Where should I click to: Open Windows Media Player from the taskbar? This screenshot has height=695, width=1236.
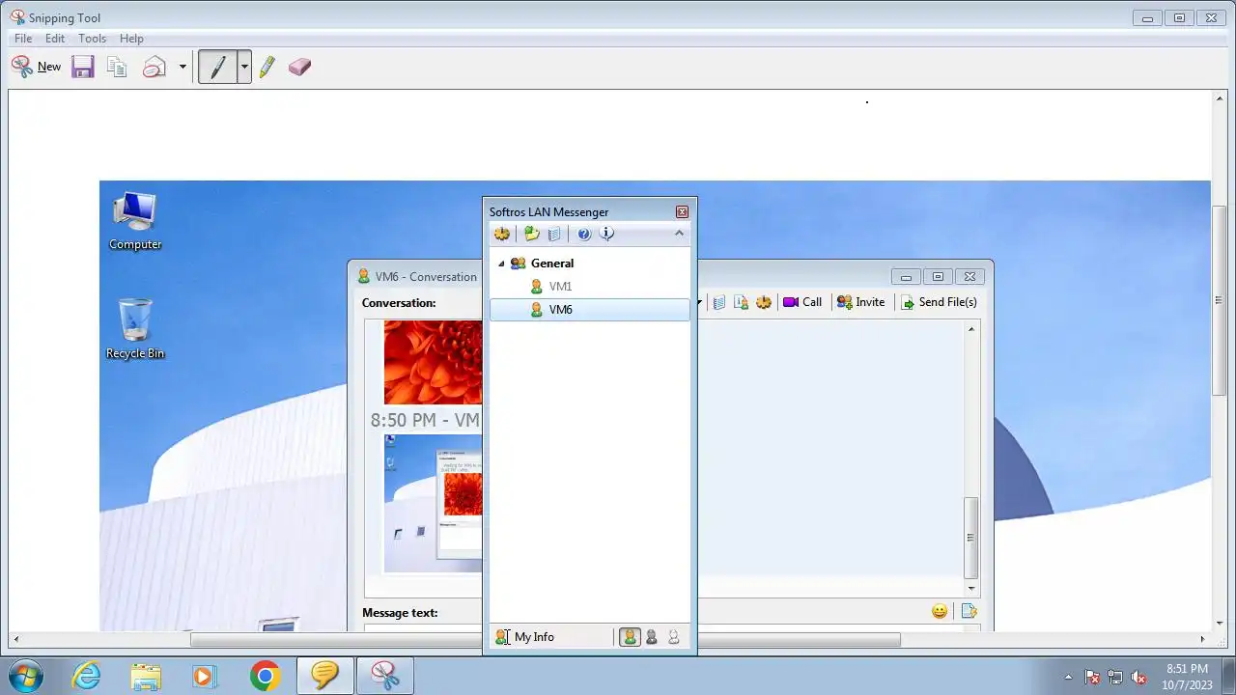coord(205,676)
